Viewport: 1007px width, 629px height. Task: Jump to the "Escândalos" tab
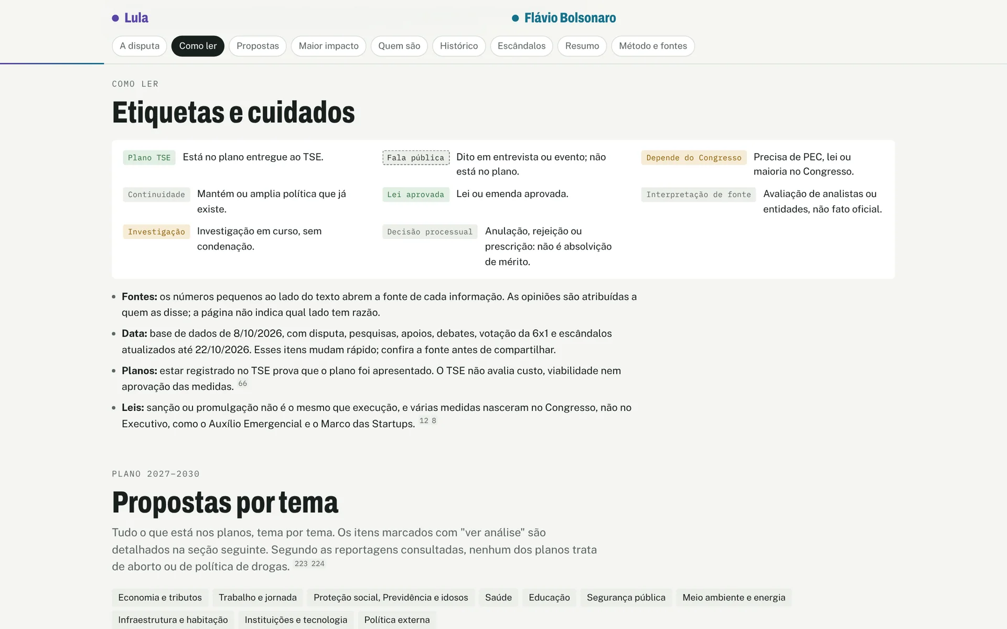(x=521, y=46)
